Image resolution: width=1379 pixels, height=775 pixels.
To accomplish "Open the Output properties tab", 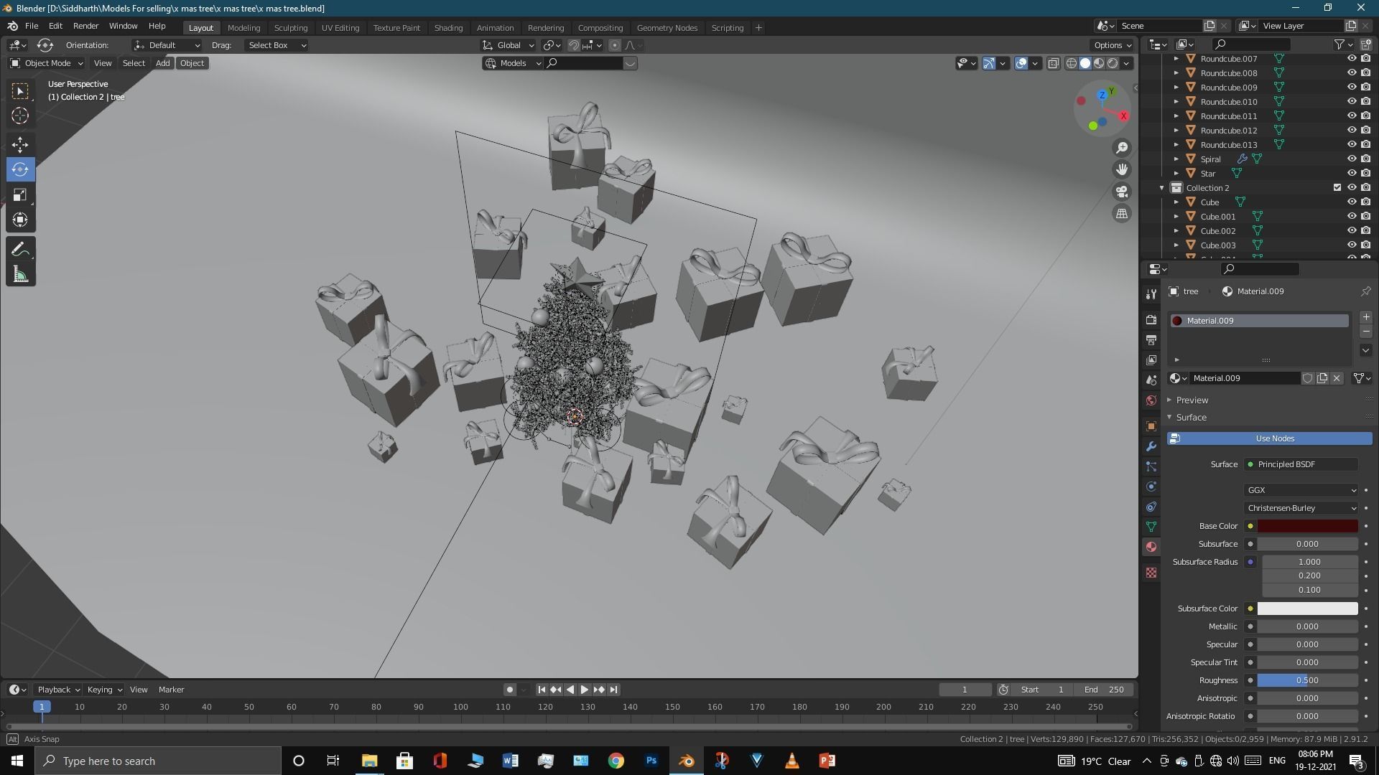I will coord(1151,339).
